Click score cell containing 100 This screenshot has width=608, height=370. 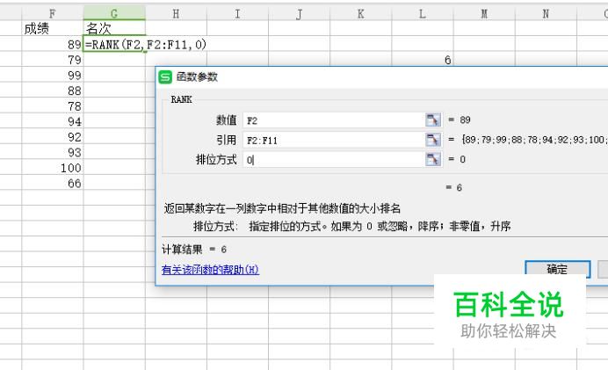53,168
